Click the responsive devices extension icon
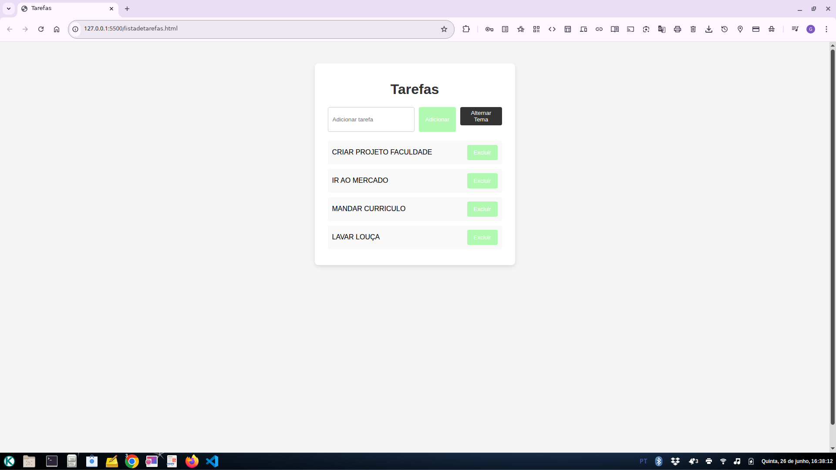 [583, 29]
